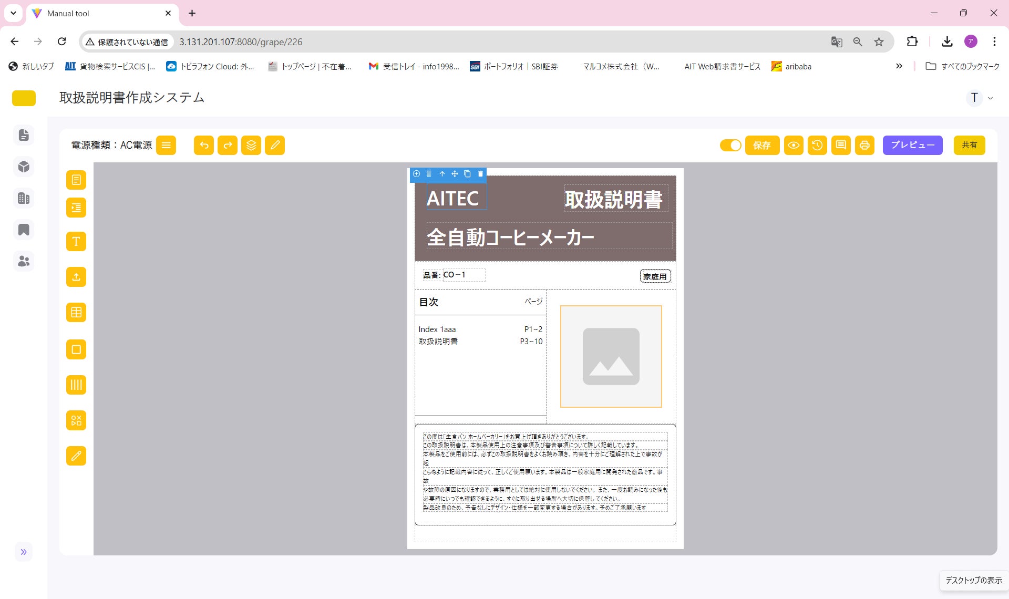Image resolution: width=1009 pixels, height=599 pixels.
Task: Show hidden bookmarks with chevron
Action: (899, 66)
